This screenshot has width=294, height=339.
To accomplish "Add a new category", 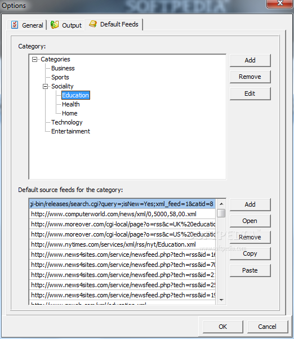I will point(250,60).
